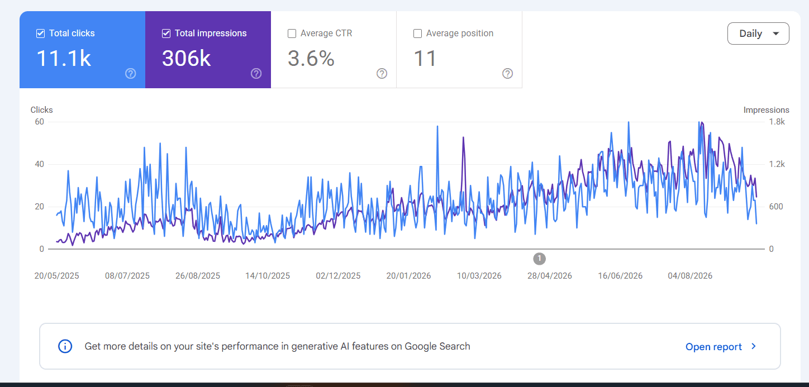Viewport: 809px width, 387px height.
Task: Uncheck the Total impressions checkbox
Action: tap(166, 34)
